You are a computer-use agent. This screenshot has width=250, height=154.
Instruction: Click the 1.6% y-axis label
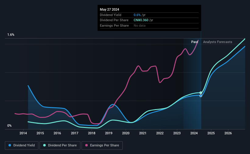(11, 35)
